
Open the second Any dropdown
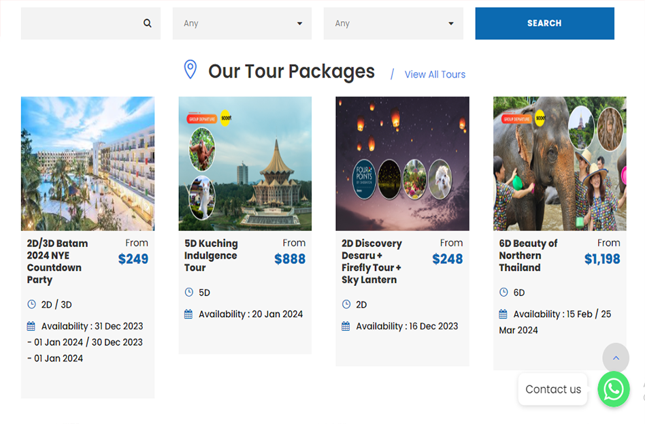(393, 23)
